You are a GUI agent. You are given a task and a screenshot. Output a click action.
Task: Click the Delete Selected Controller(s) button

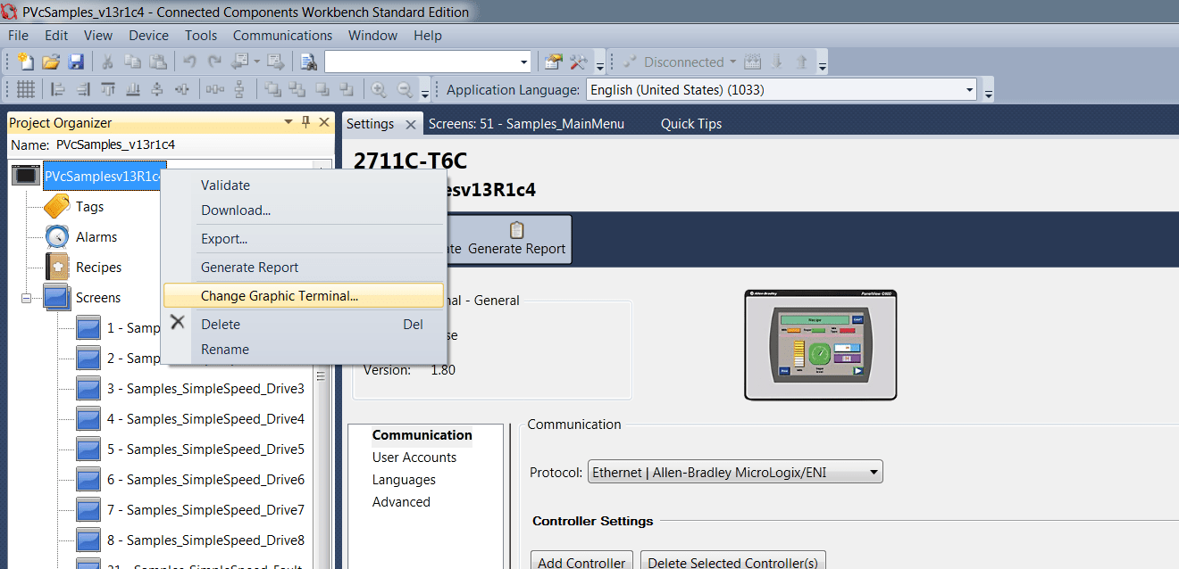click(x=732, y=561)
